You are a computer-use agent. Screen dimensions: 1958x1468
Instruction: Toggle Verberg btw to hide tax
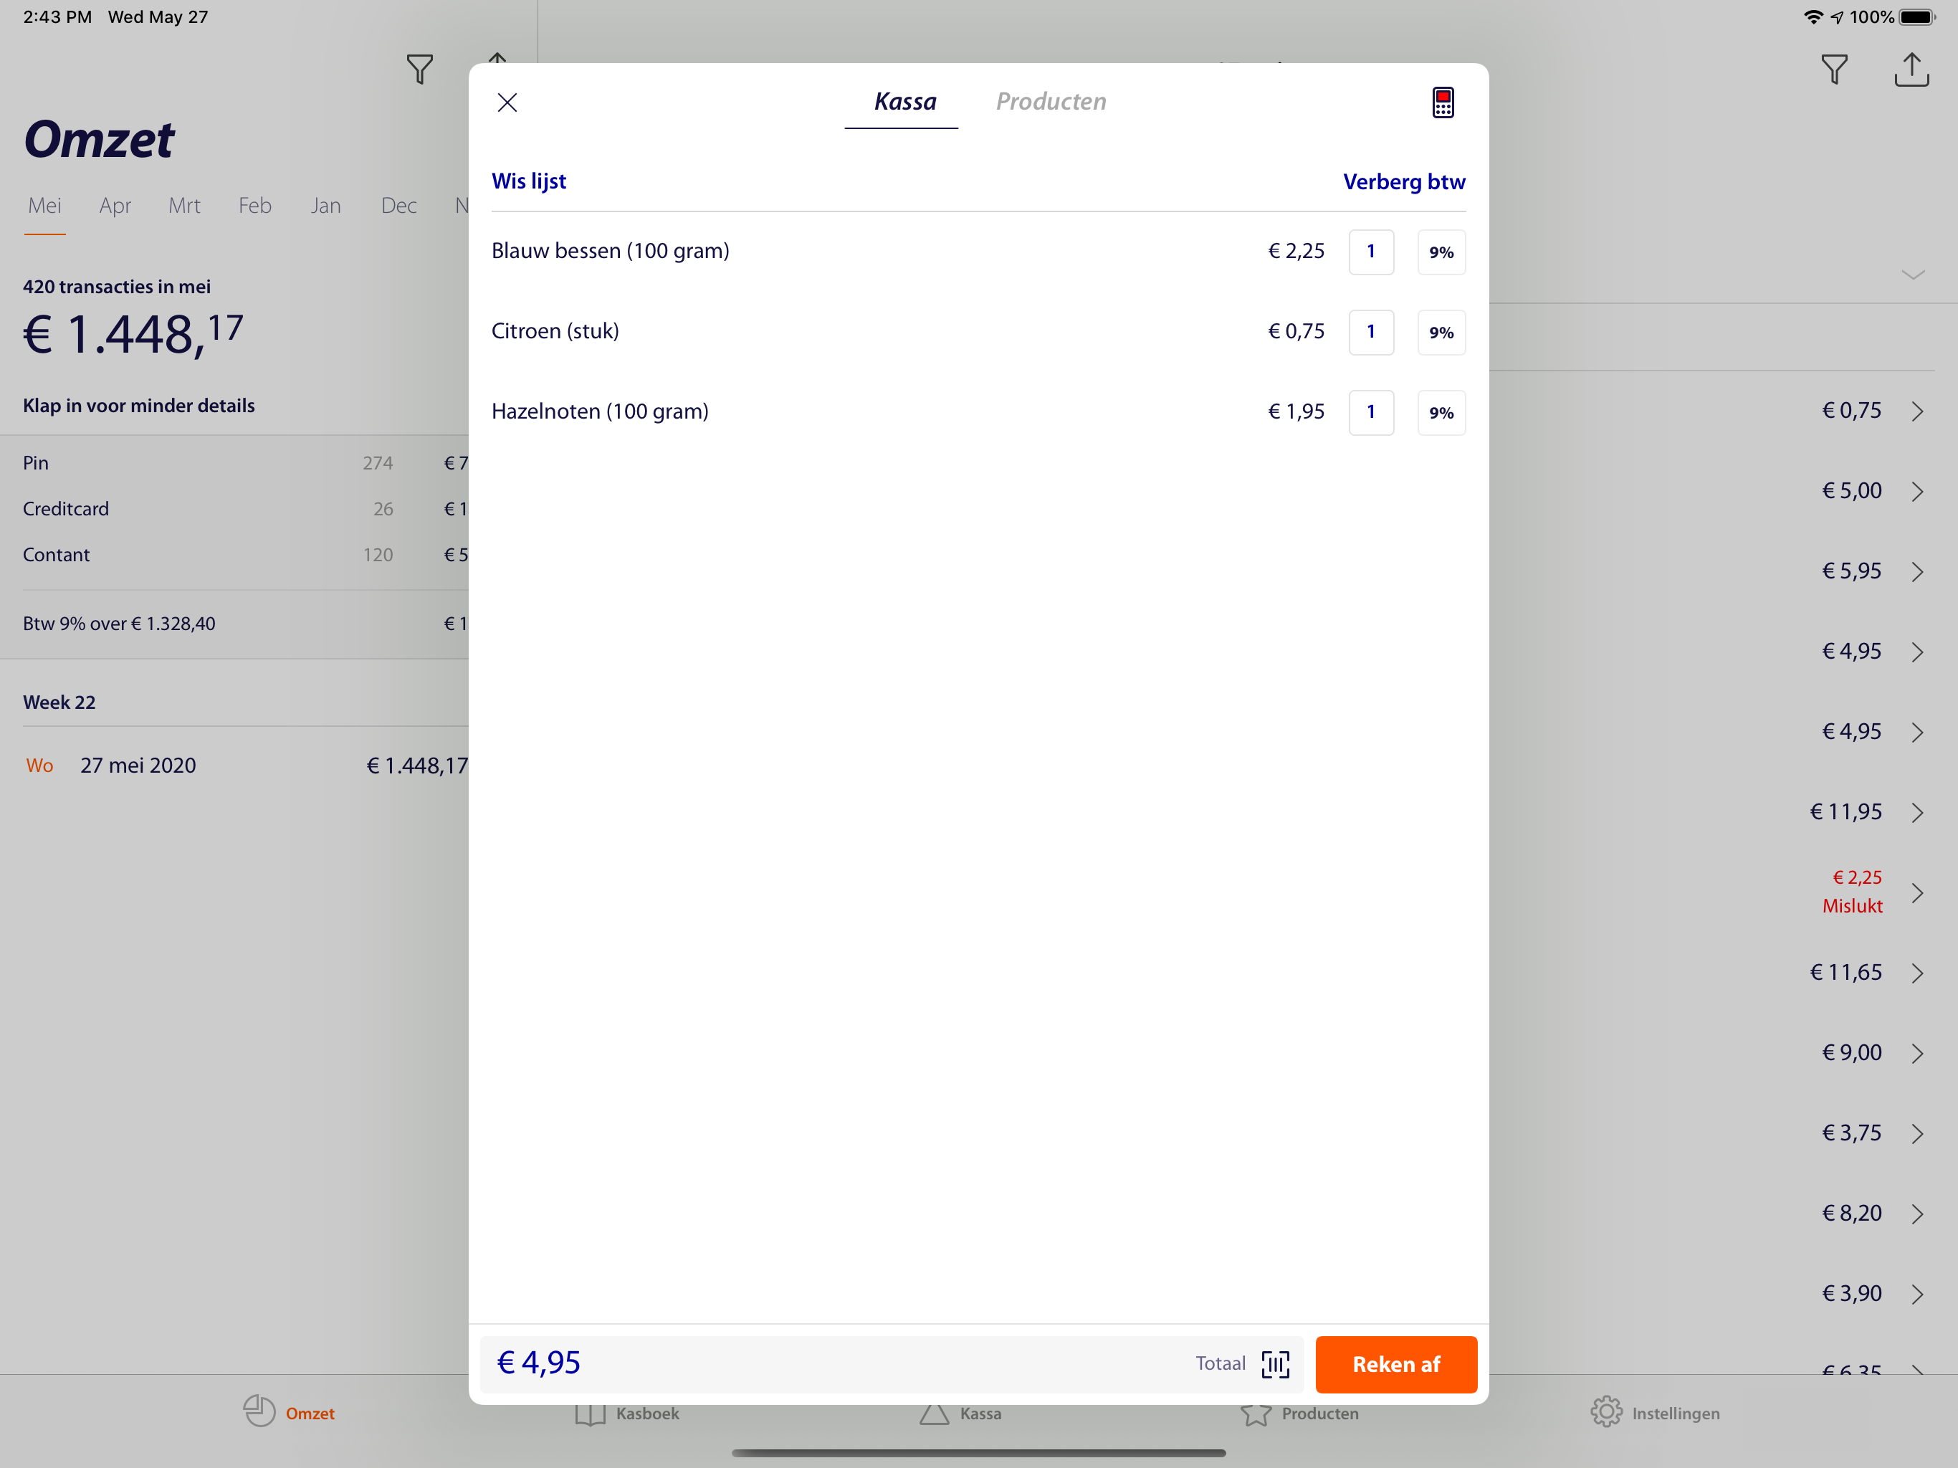tap(1404, 181)
